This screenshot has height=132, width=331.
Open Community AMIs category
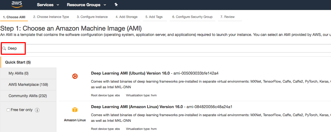pyautogui.click(x=28, y=96)
